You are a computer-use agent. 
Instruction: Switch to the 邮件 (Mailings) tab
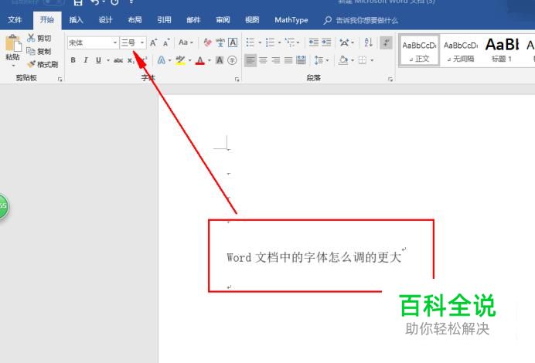click(x=193, y=20)
